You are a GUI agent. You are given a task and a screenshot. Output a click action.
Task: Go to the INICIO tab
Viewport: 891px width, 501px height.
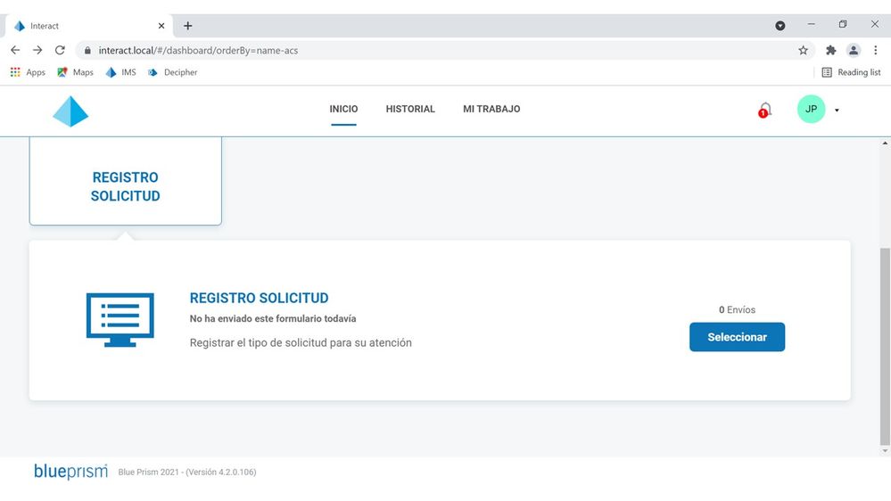tap(343, 109)
